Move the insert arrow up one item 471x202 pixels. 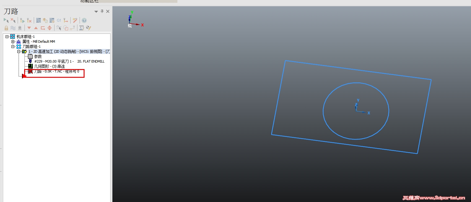(x=36, y=28)
